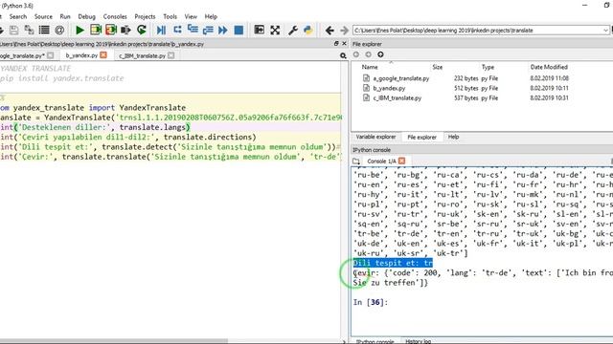Click the console browse tabs folder icon

pos(355,161)
